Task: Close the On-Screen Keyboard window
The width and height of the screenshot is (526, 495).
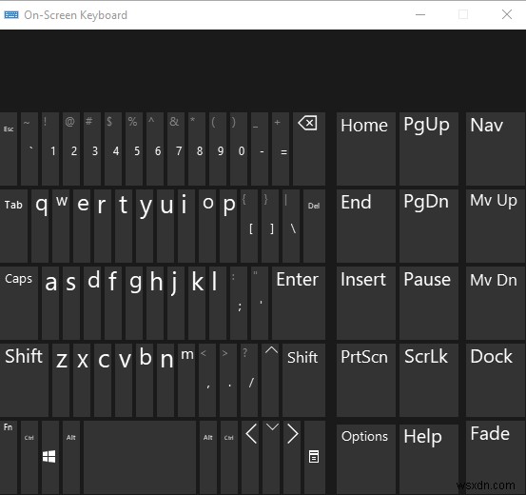Action: (x=507, y=14)
